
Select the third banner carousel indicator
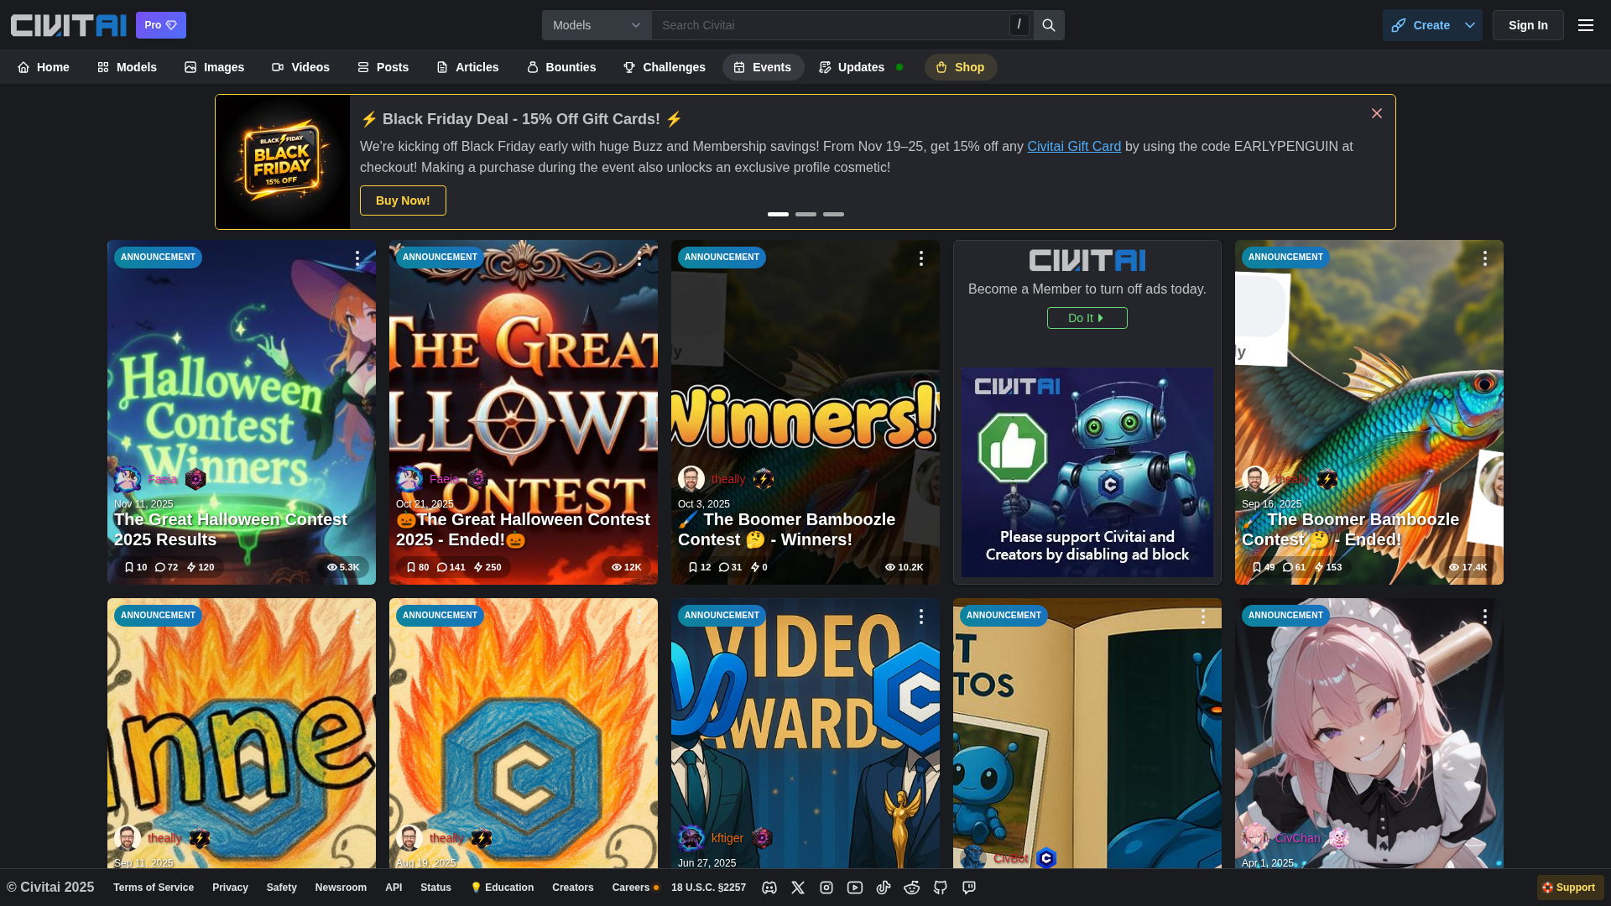833,215
